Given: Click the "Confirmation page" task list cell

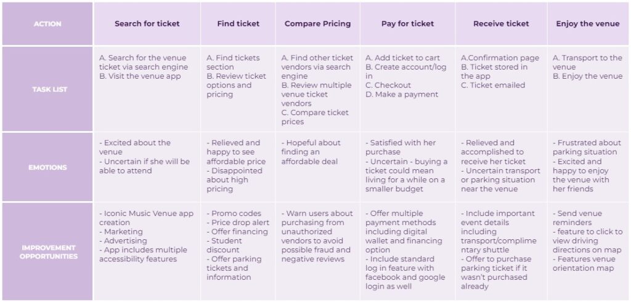Looking at the screenshot, I should [x=500, y=58].
